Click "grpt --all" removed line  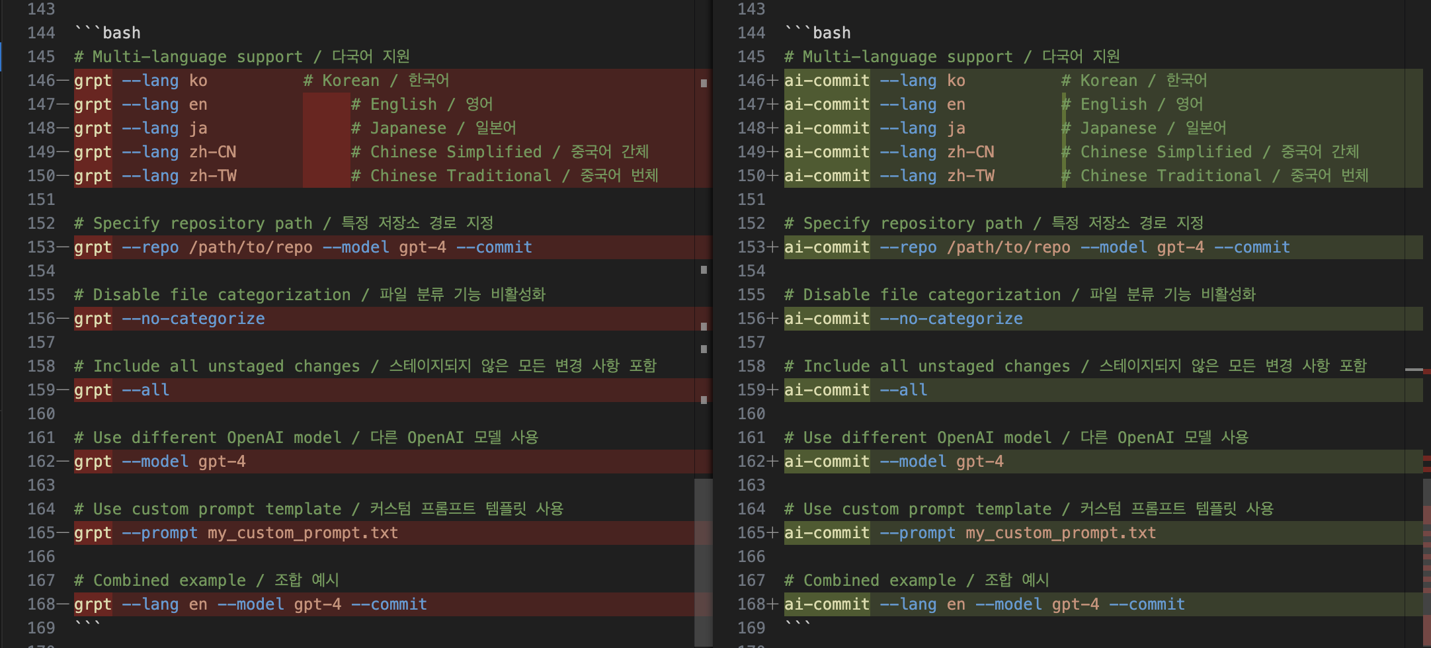point(122,390)
